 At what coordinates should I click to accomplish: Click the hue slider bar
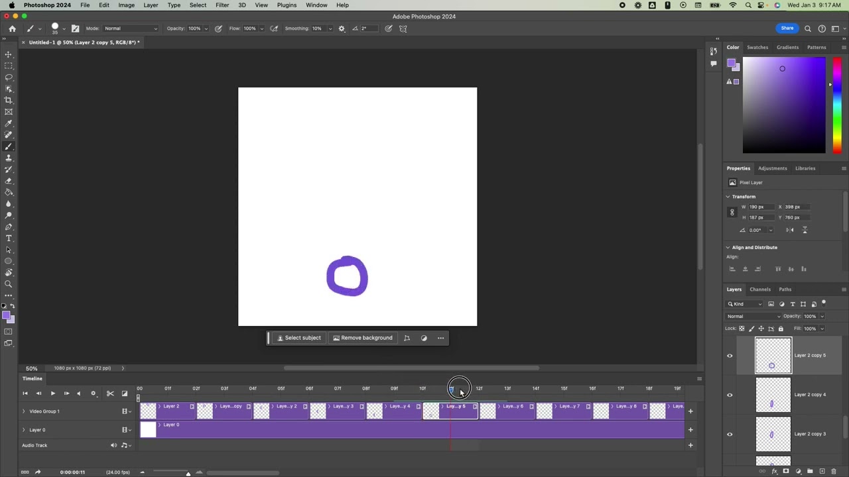(837, 105)
